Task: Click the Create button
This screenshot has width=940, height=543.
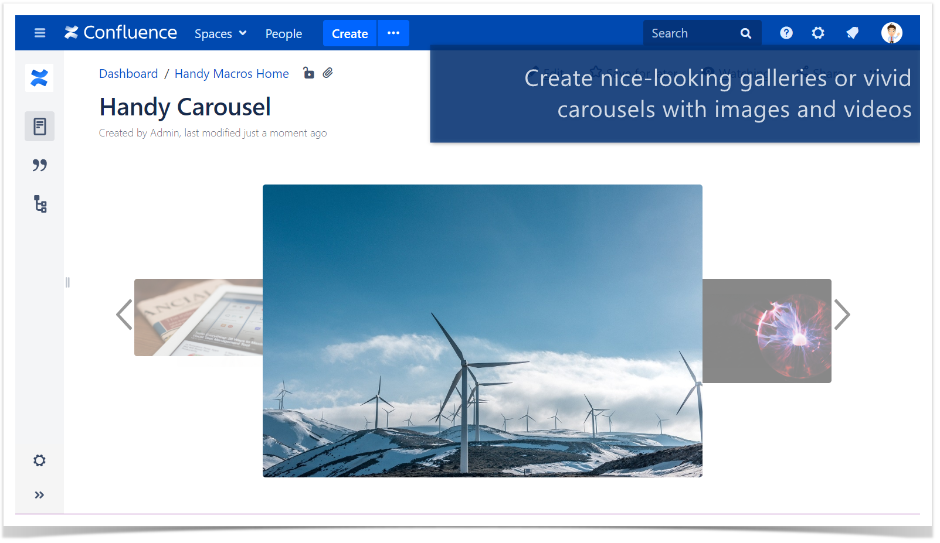Action: 350,33
